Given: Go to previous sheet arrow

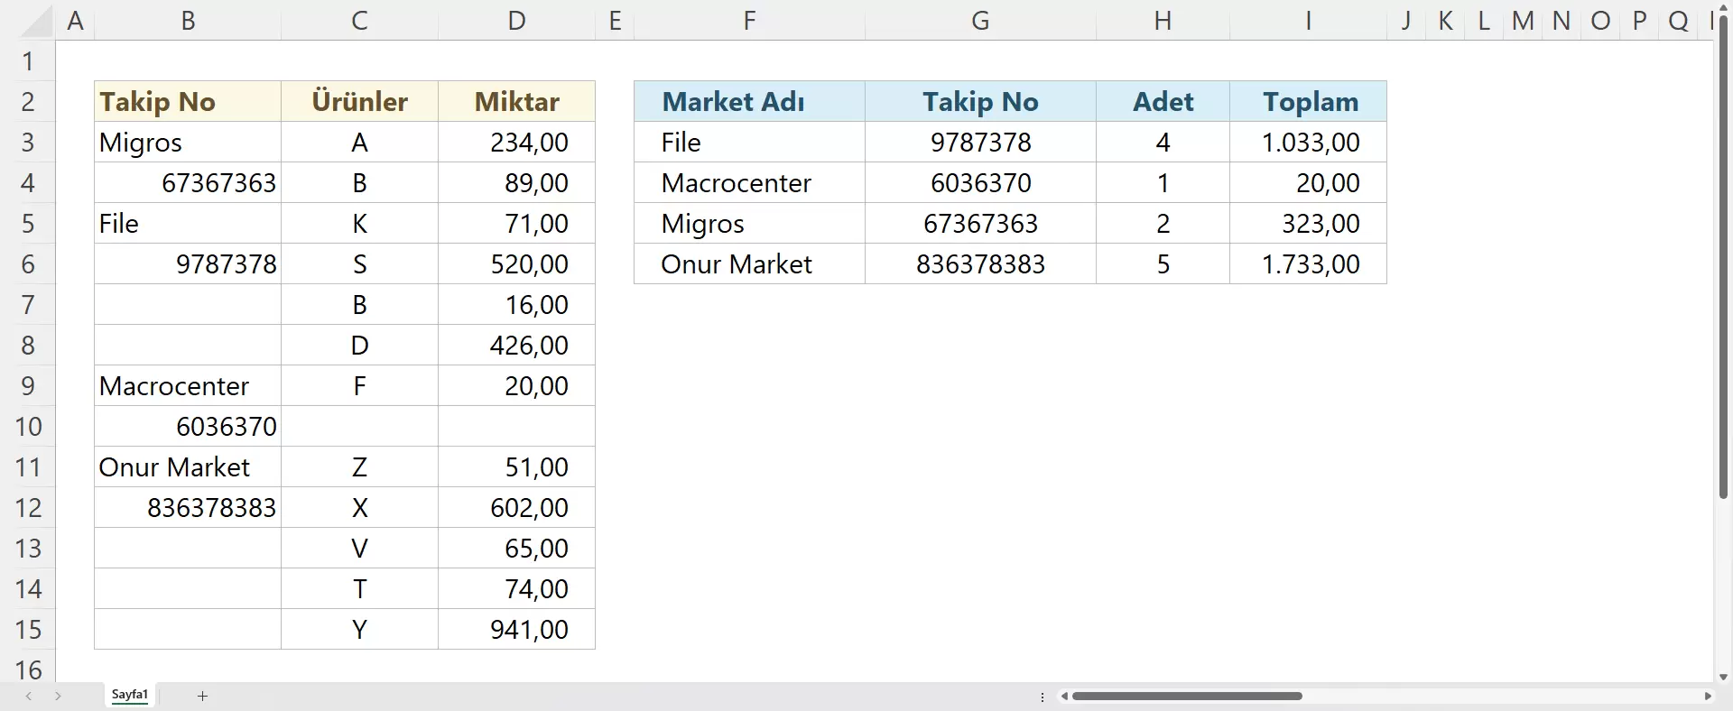Looking at the screenshot, I should point(29,696).
